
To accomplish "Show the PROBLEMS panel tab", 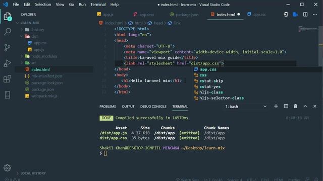I will tap(107, 106).
